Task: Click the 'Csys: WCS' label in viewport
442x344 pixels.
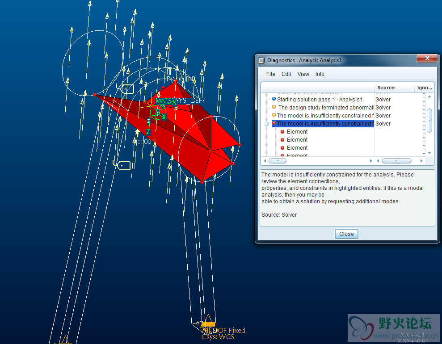Action: (218, 337)
